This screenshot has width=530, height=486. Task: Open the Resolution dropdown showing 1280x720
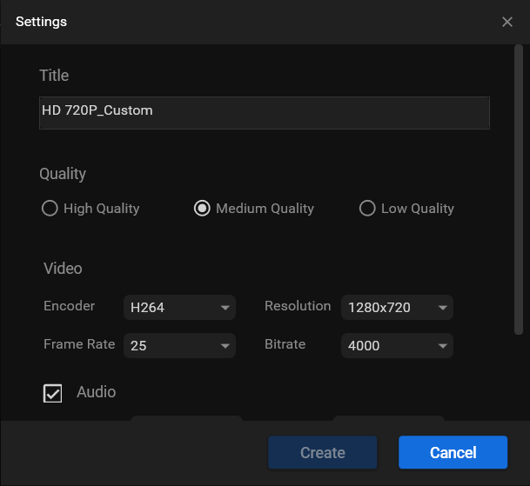[397, 308]
